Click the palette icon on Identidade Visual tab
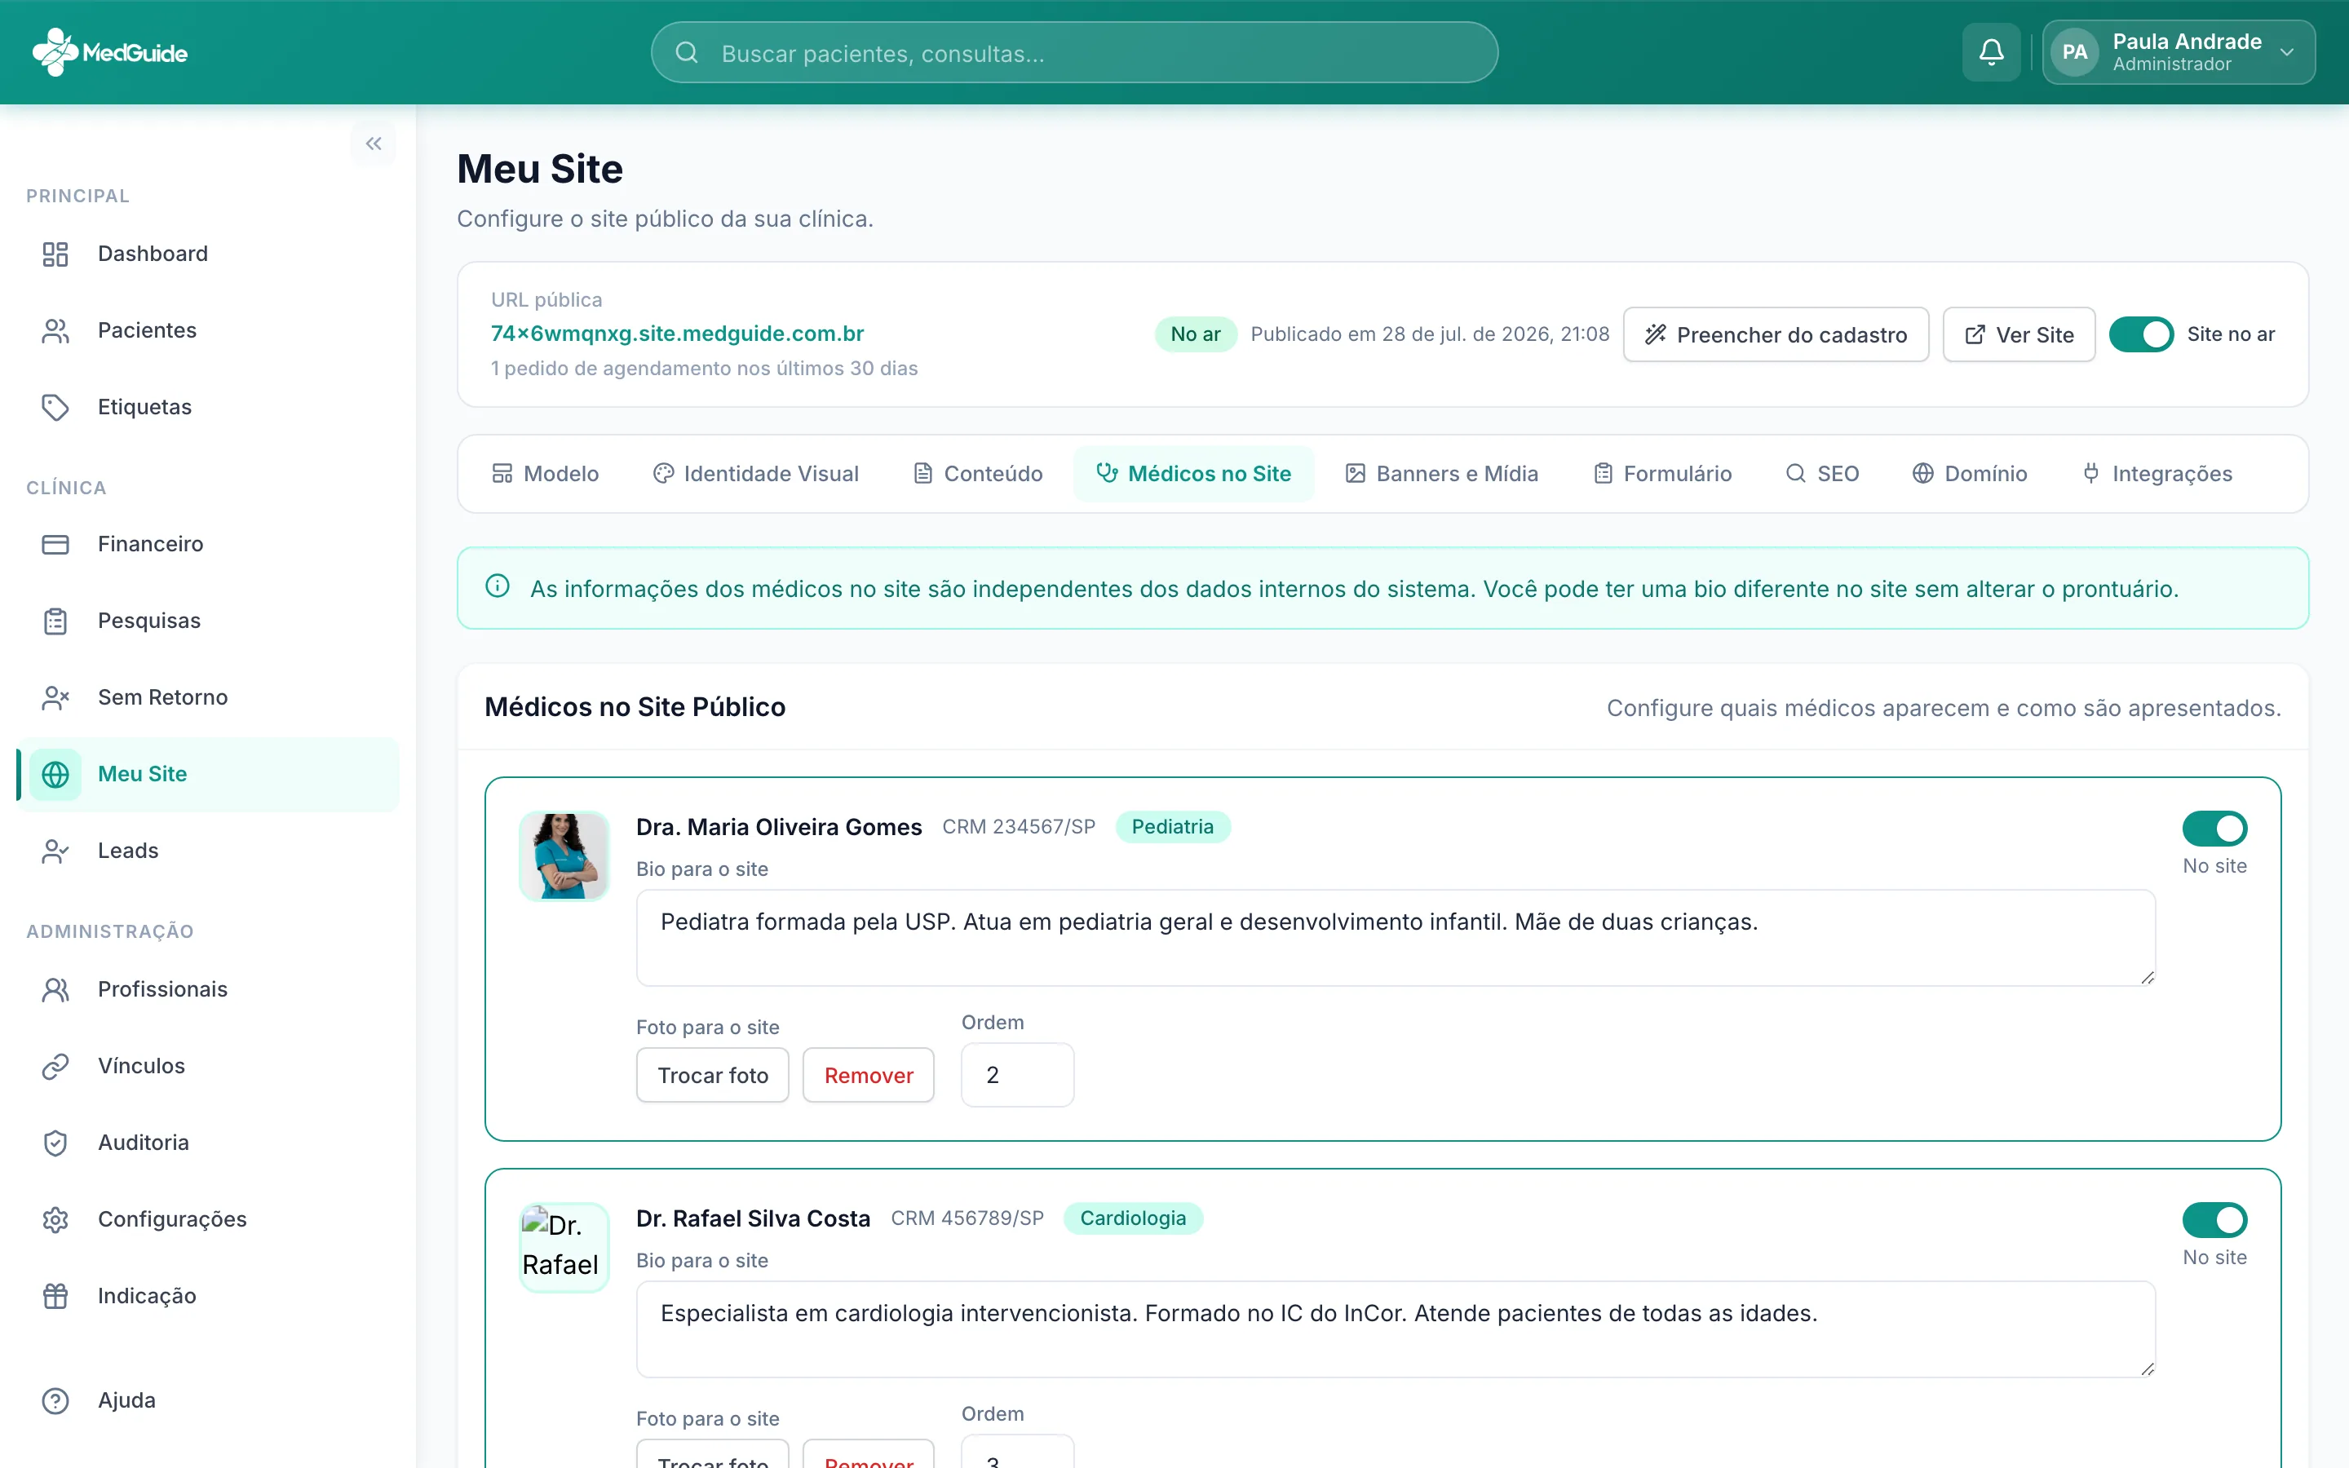2349x1468 pixels. [664, 474]
